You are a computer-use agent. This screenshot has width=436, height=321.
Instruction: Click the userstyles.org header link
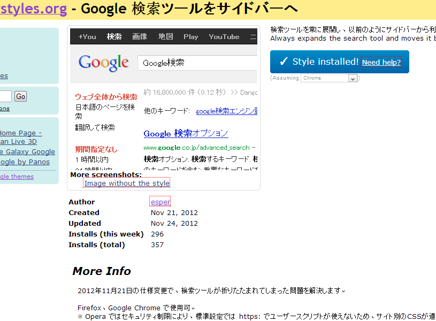coord(33,9)
